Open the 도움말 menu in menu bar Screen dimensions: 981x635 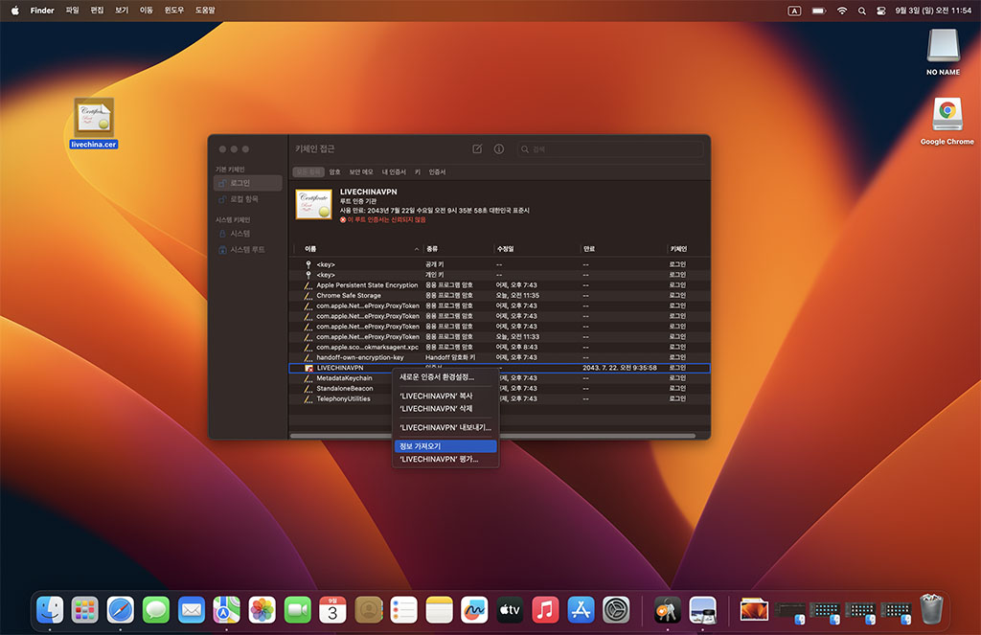point(205,10)
